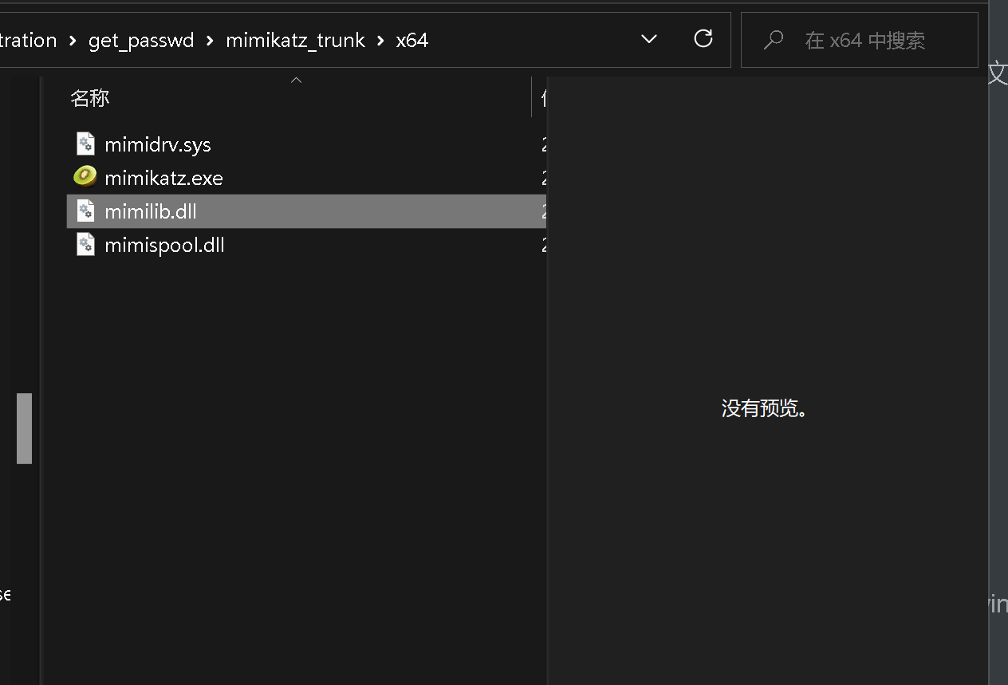Screen dimensions: 1008x685
Task: Go to get_passwd in the breadcrumb
Action: click(141, 41)
